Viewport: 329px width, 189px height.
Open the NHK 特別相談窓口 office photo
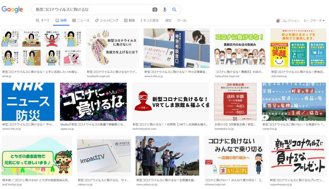(177, 48)
